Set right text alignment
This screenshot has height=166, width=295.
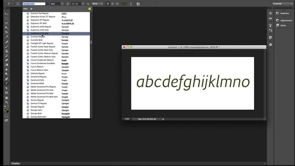(117, 4)
